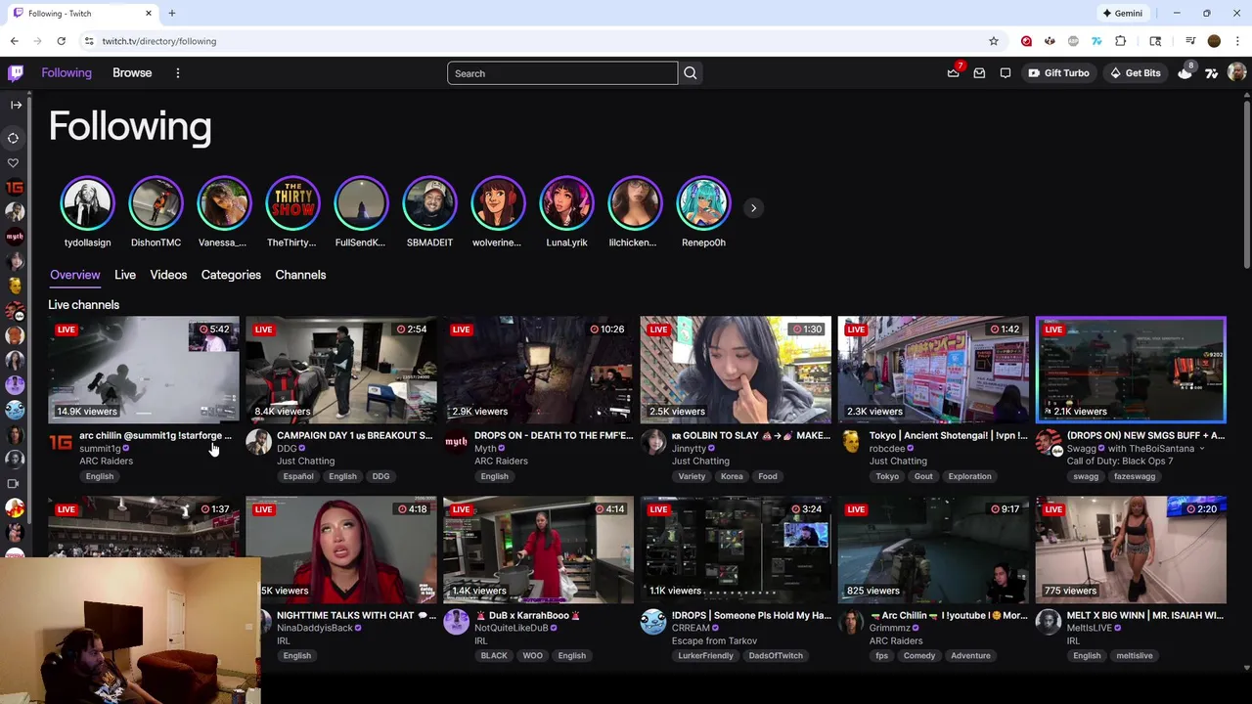Screen dimensions: 1252x704
Task: View site information icon in address bar
Action: [88, 41]
